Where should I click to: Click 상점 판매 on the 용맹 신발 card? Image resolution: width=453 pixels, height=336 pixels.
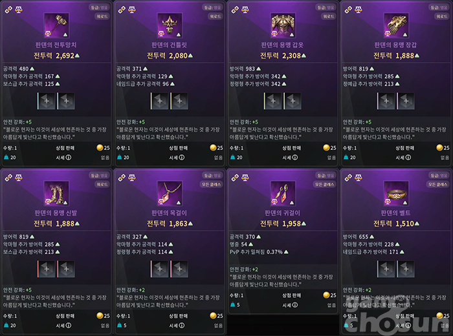[x=65, y=316]
